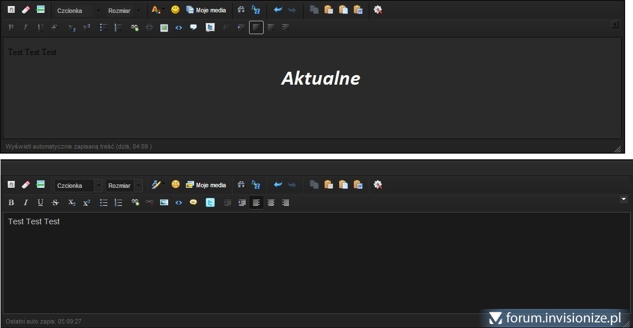The height and width of the screenshot is (328, 633).
Task: Open the Rozmiar size dropdown in lower editor
Action: (124, 185)
